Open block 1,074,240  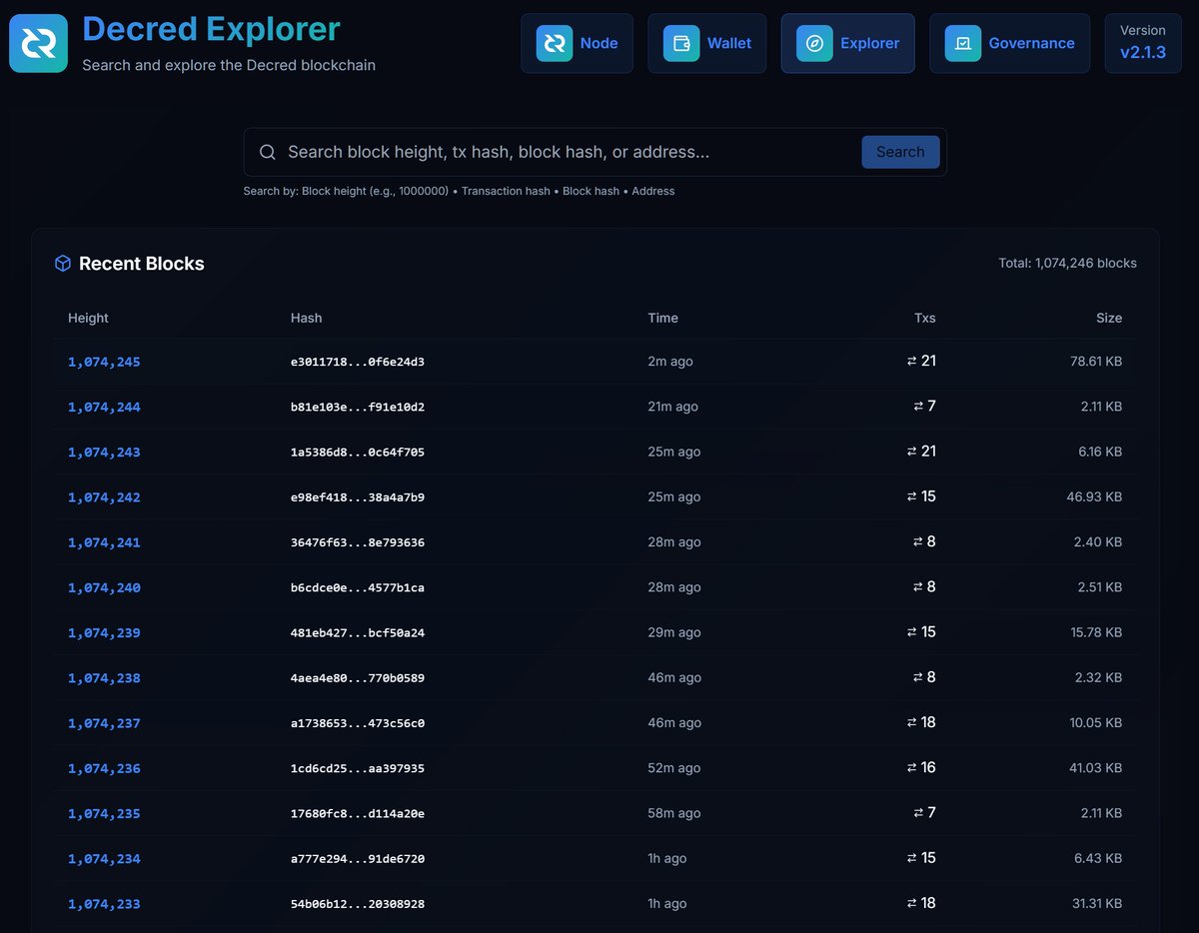coord(104,587)
